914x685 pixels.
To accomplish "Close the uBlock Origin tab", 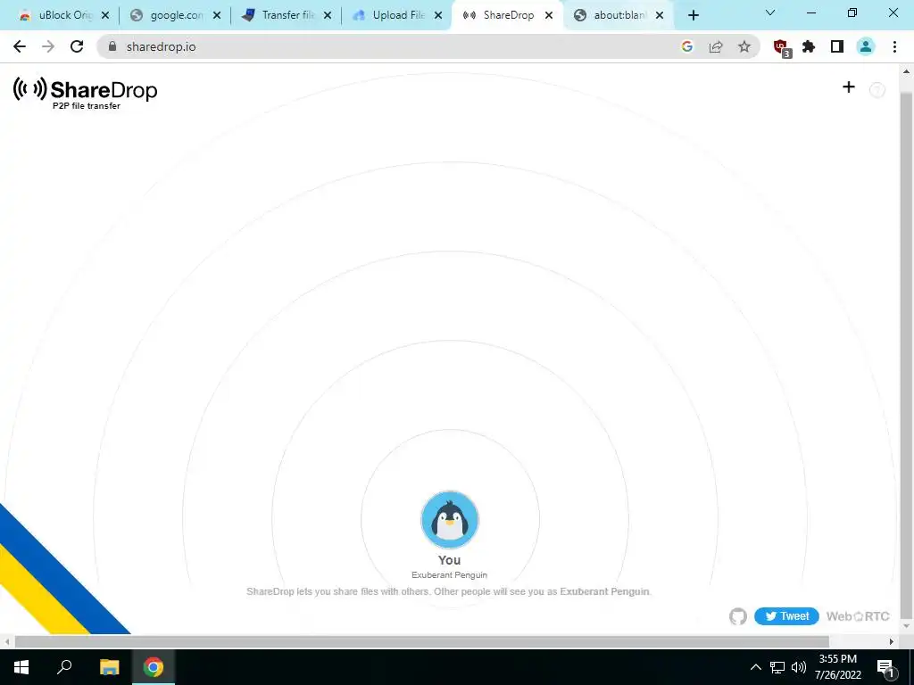I will tap(105, 16).
